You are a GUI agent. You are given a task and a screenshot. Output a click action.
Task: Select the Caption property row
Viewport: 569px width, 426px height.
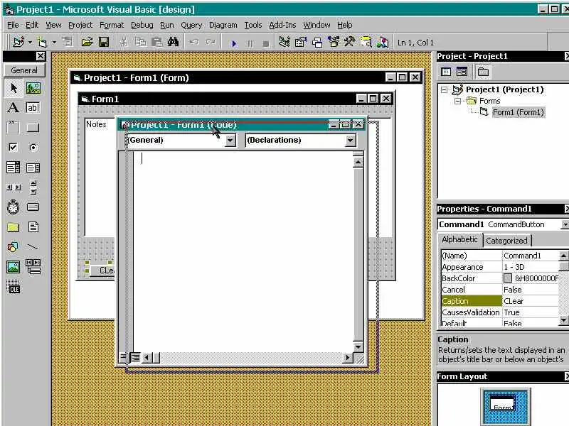500,301
